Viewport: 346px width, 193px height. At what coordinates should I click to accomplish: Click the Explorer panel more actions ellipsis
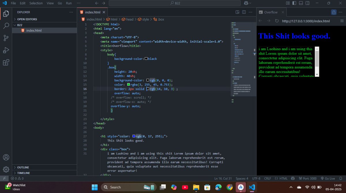(71, 12)
